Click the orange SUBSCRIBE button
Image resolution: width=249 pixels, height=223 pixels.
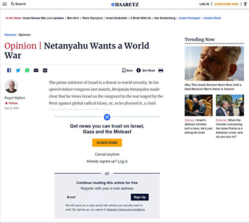tap(107, 143)
